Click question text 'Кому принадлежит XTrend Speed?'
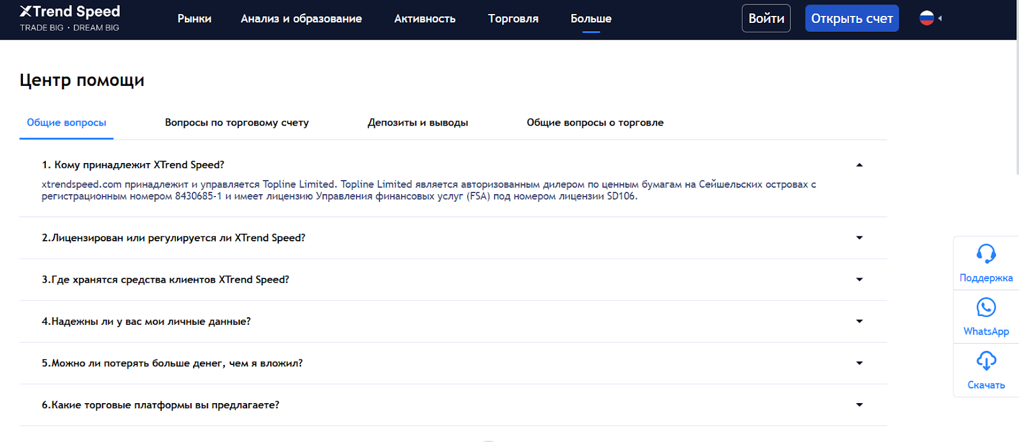The width and height of the screenshot is (1019, 442). pos(139,165)
